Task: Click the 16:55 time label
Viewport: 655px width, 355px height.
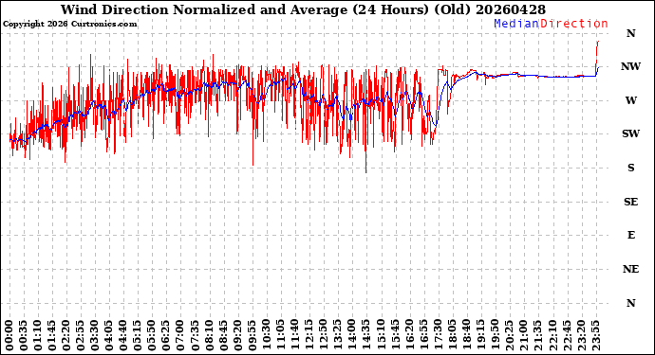Action: (423, 335)
